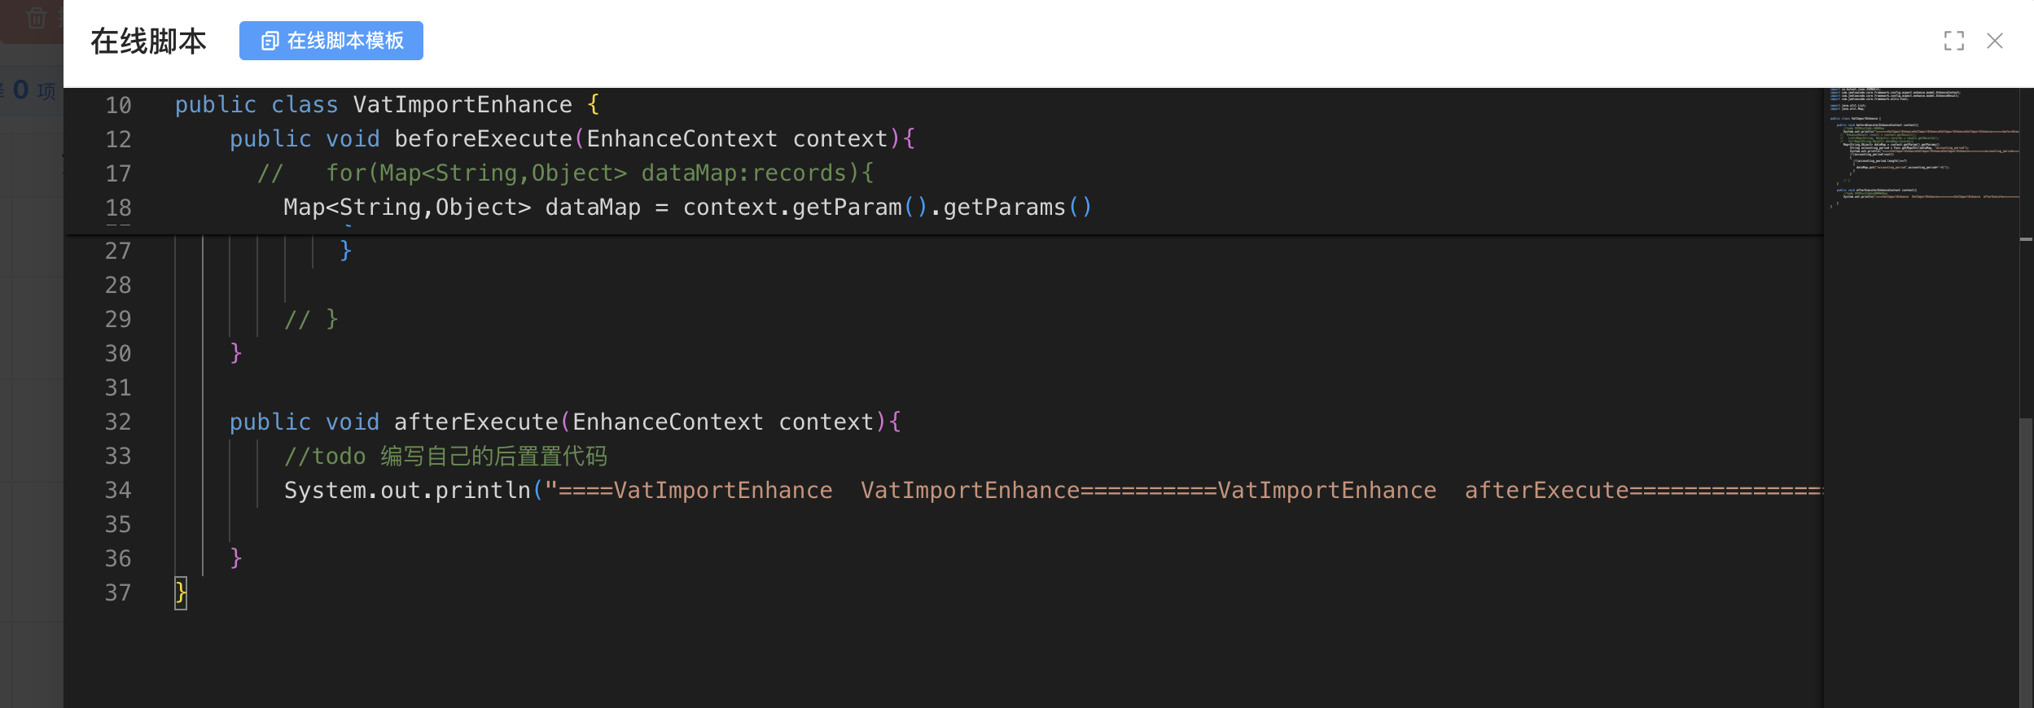The height and width of the screenshot is (708, 2034).
Task: Click the closing brace on line 36
Action: click(x=236, y=558)
